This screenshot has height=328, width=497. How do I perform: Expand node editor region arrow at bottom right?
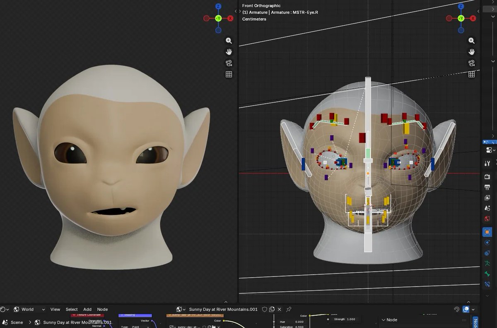[x=469, y=302]
